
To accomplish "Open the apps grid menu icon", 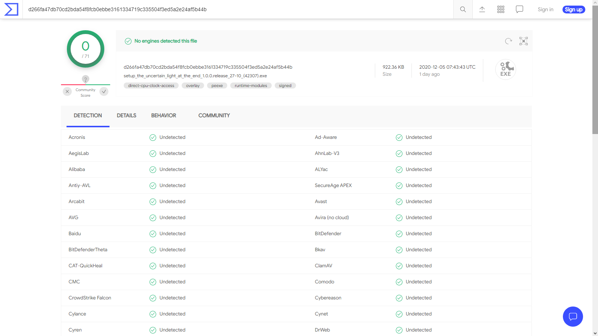I will tap(501, 9).
